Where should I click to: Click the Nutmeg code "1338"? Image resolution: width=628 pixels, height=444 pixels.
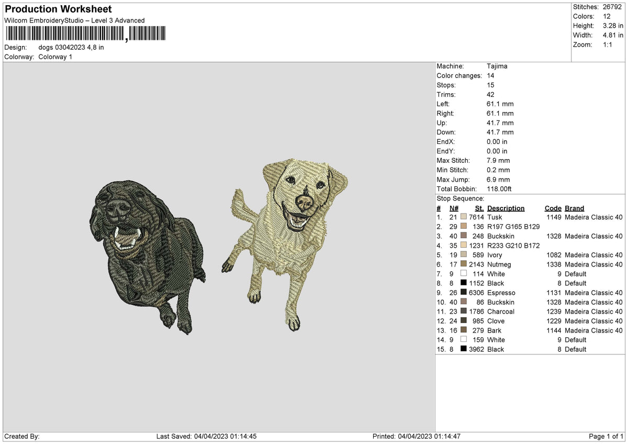click(x=554, y=264)
